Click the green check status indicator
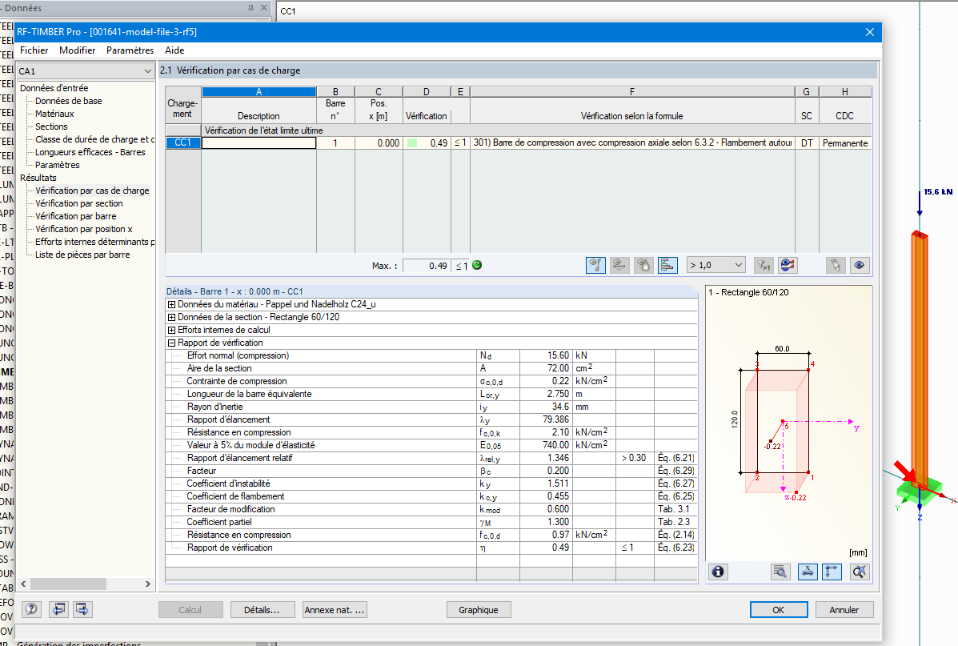 [477, 265]
